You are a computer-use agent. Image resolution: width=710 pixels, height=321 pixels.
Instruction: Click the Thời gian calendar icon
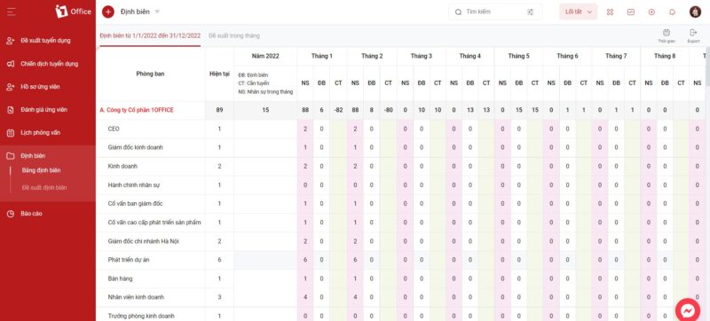click(667, 35)
